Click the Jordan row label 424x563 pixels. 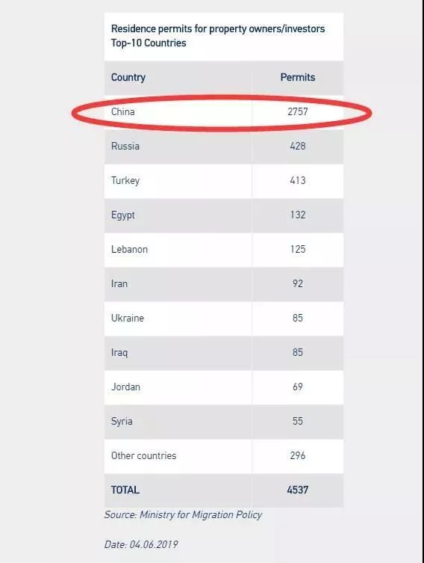point(125,387)
